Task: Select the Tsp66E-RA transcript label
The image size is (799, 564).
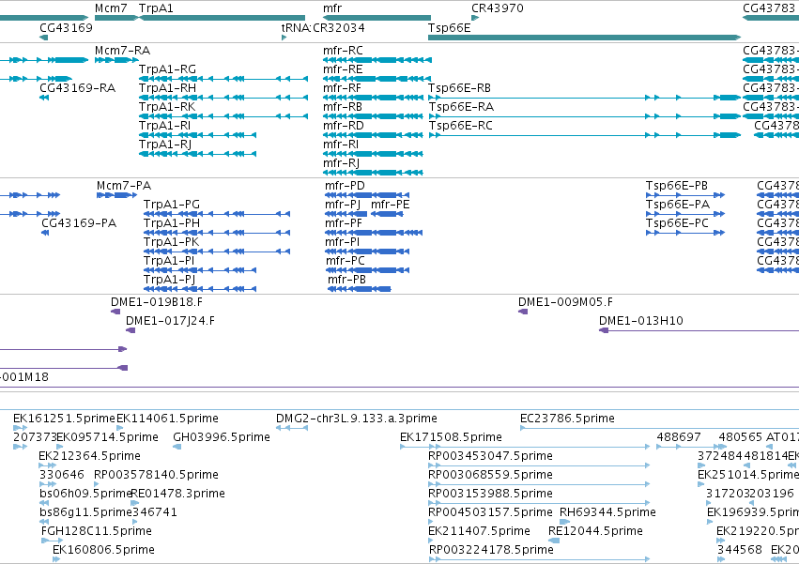Action: [461, 107]
